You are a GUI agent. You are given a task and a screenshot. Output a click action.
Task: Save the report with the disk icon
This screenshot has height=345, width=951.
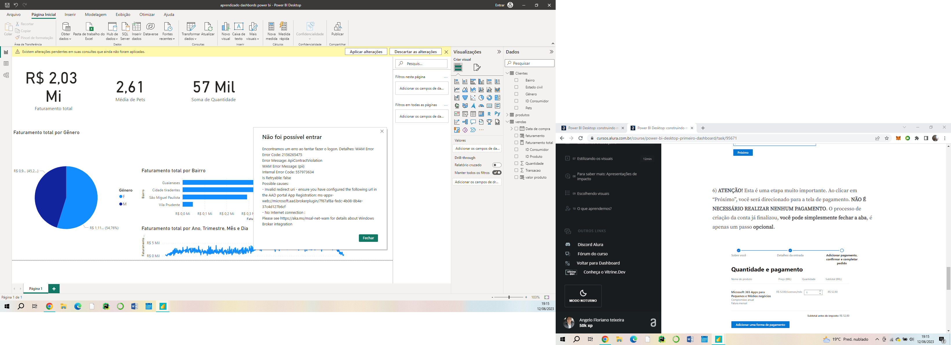click(x=7, y=5)
